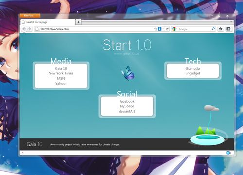The width and height of the screenshot is (243, 175).
Task: Click the blue add-on icon in status bar
Action: (228, 153)
